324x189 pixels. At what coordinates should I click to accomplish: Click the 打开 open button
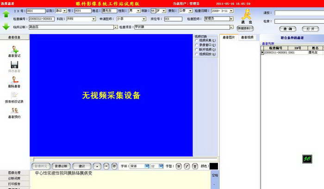click(311, 29)
